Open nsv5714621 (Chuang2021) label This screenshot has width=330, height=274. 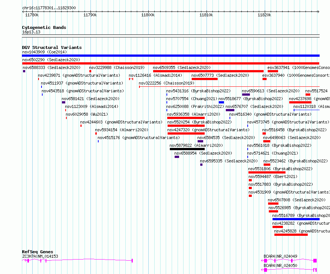(x=273, y=153)
